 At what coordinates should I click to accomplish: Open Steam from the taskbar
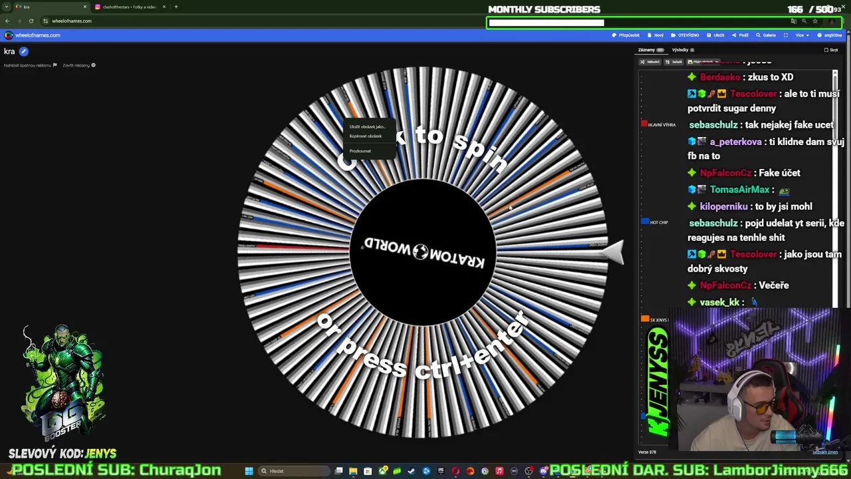click(411, 471)
